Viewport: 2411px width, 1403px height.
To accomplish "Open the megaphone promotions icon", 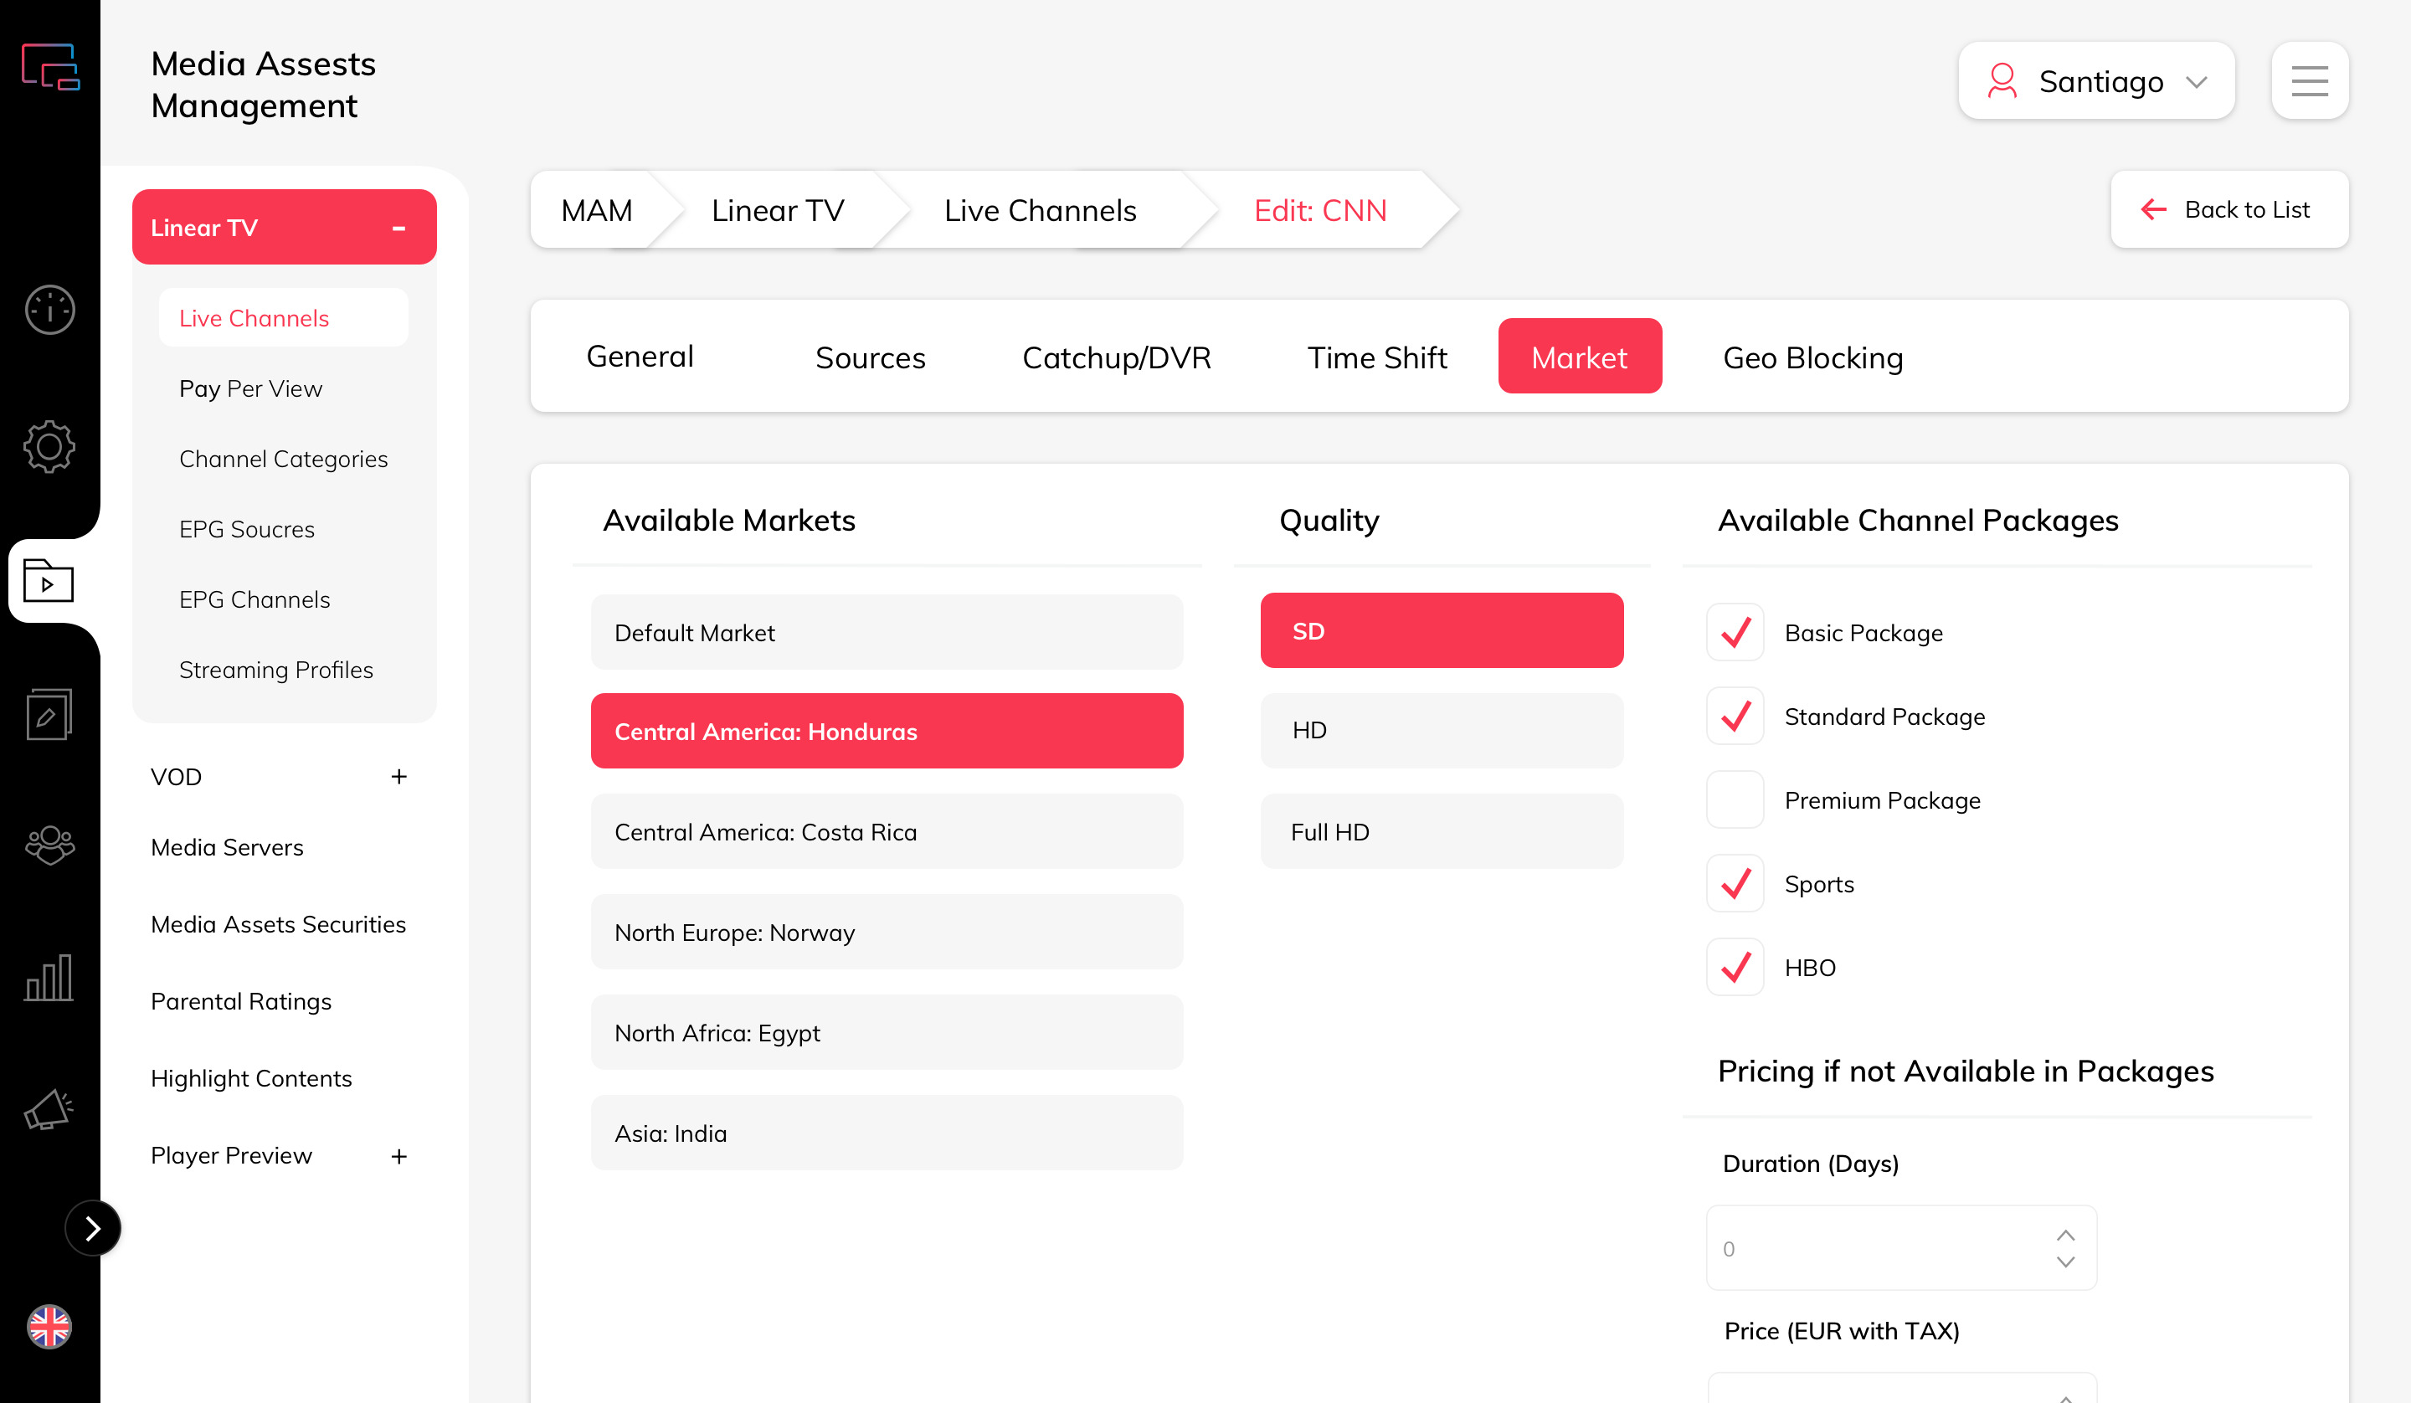I will (x=49, y=1110).
